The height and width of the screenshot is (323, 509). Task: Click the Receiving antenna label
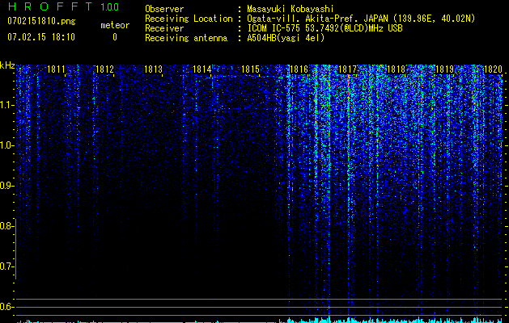[x=186, y=38]
